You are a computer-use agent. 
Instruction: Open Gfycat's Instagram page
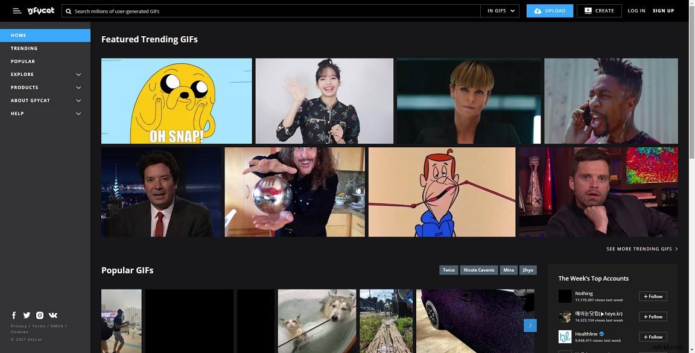(x=39, y=314)
